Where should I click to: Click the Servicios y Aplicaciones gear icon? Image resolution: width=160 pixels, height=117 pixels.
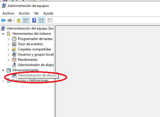tap(9, 81)
